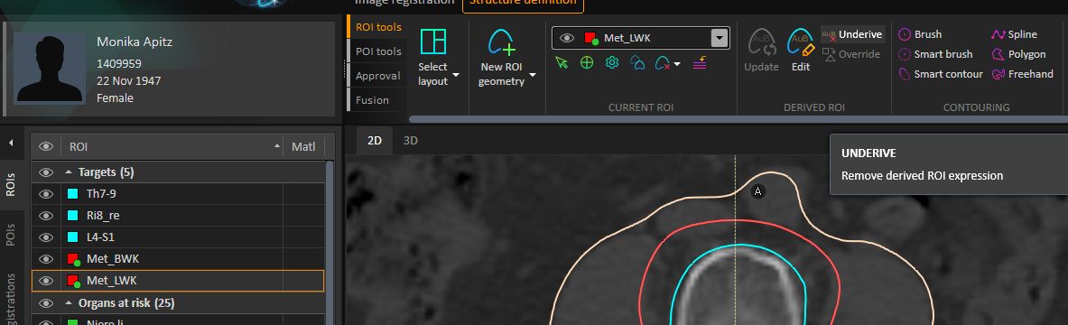1068x325 pixels.
Task: Click the green crosshair localize ROI icon
Action: [x=587, y=63]
